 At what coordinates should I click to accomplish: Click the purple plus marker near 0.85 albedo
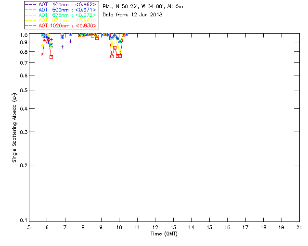pos(62,47)
